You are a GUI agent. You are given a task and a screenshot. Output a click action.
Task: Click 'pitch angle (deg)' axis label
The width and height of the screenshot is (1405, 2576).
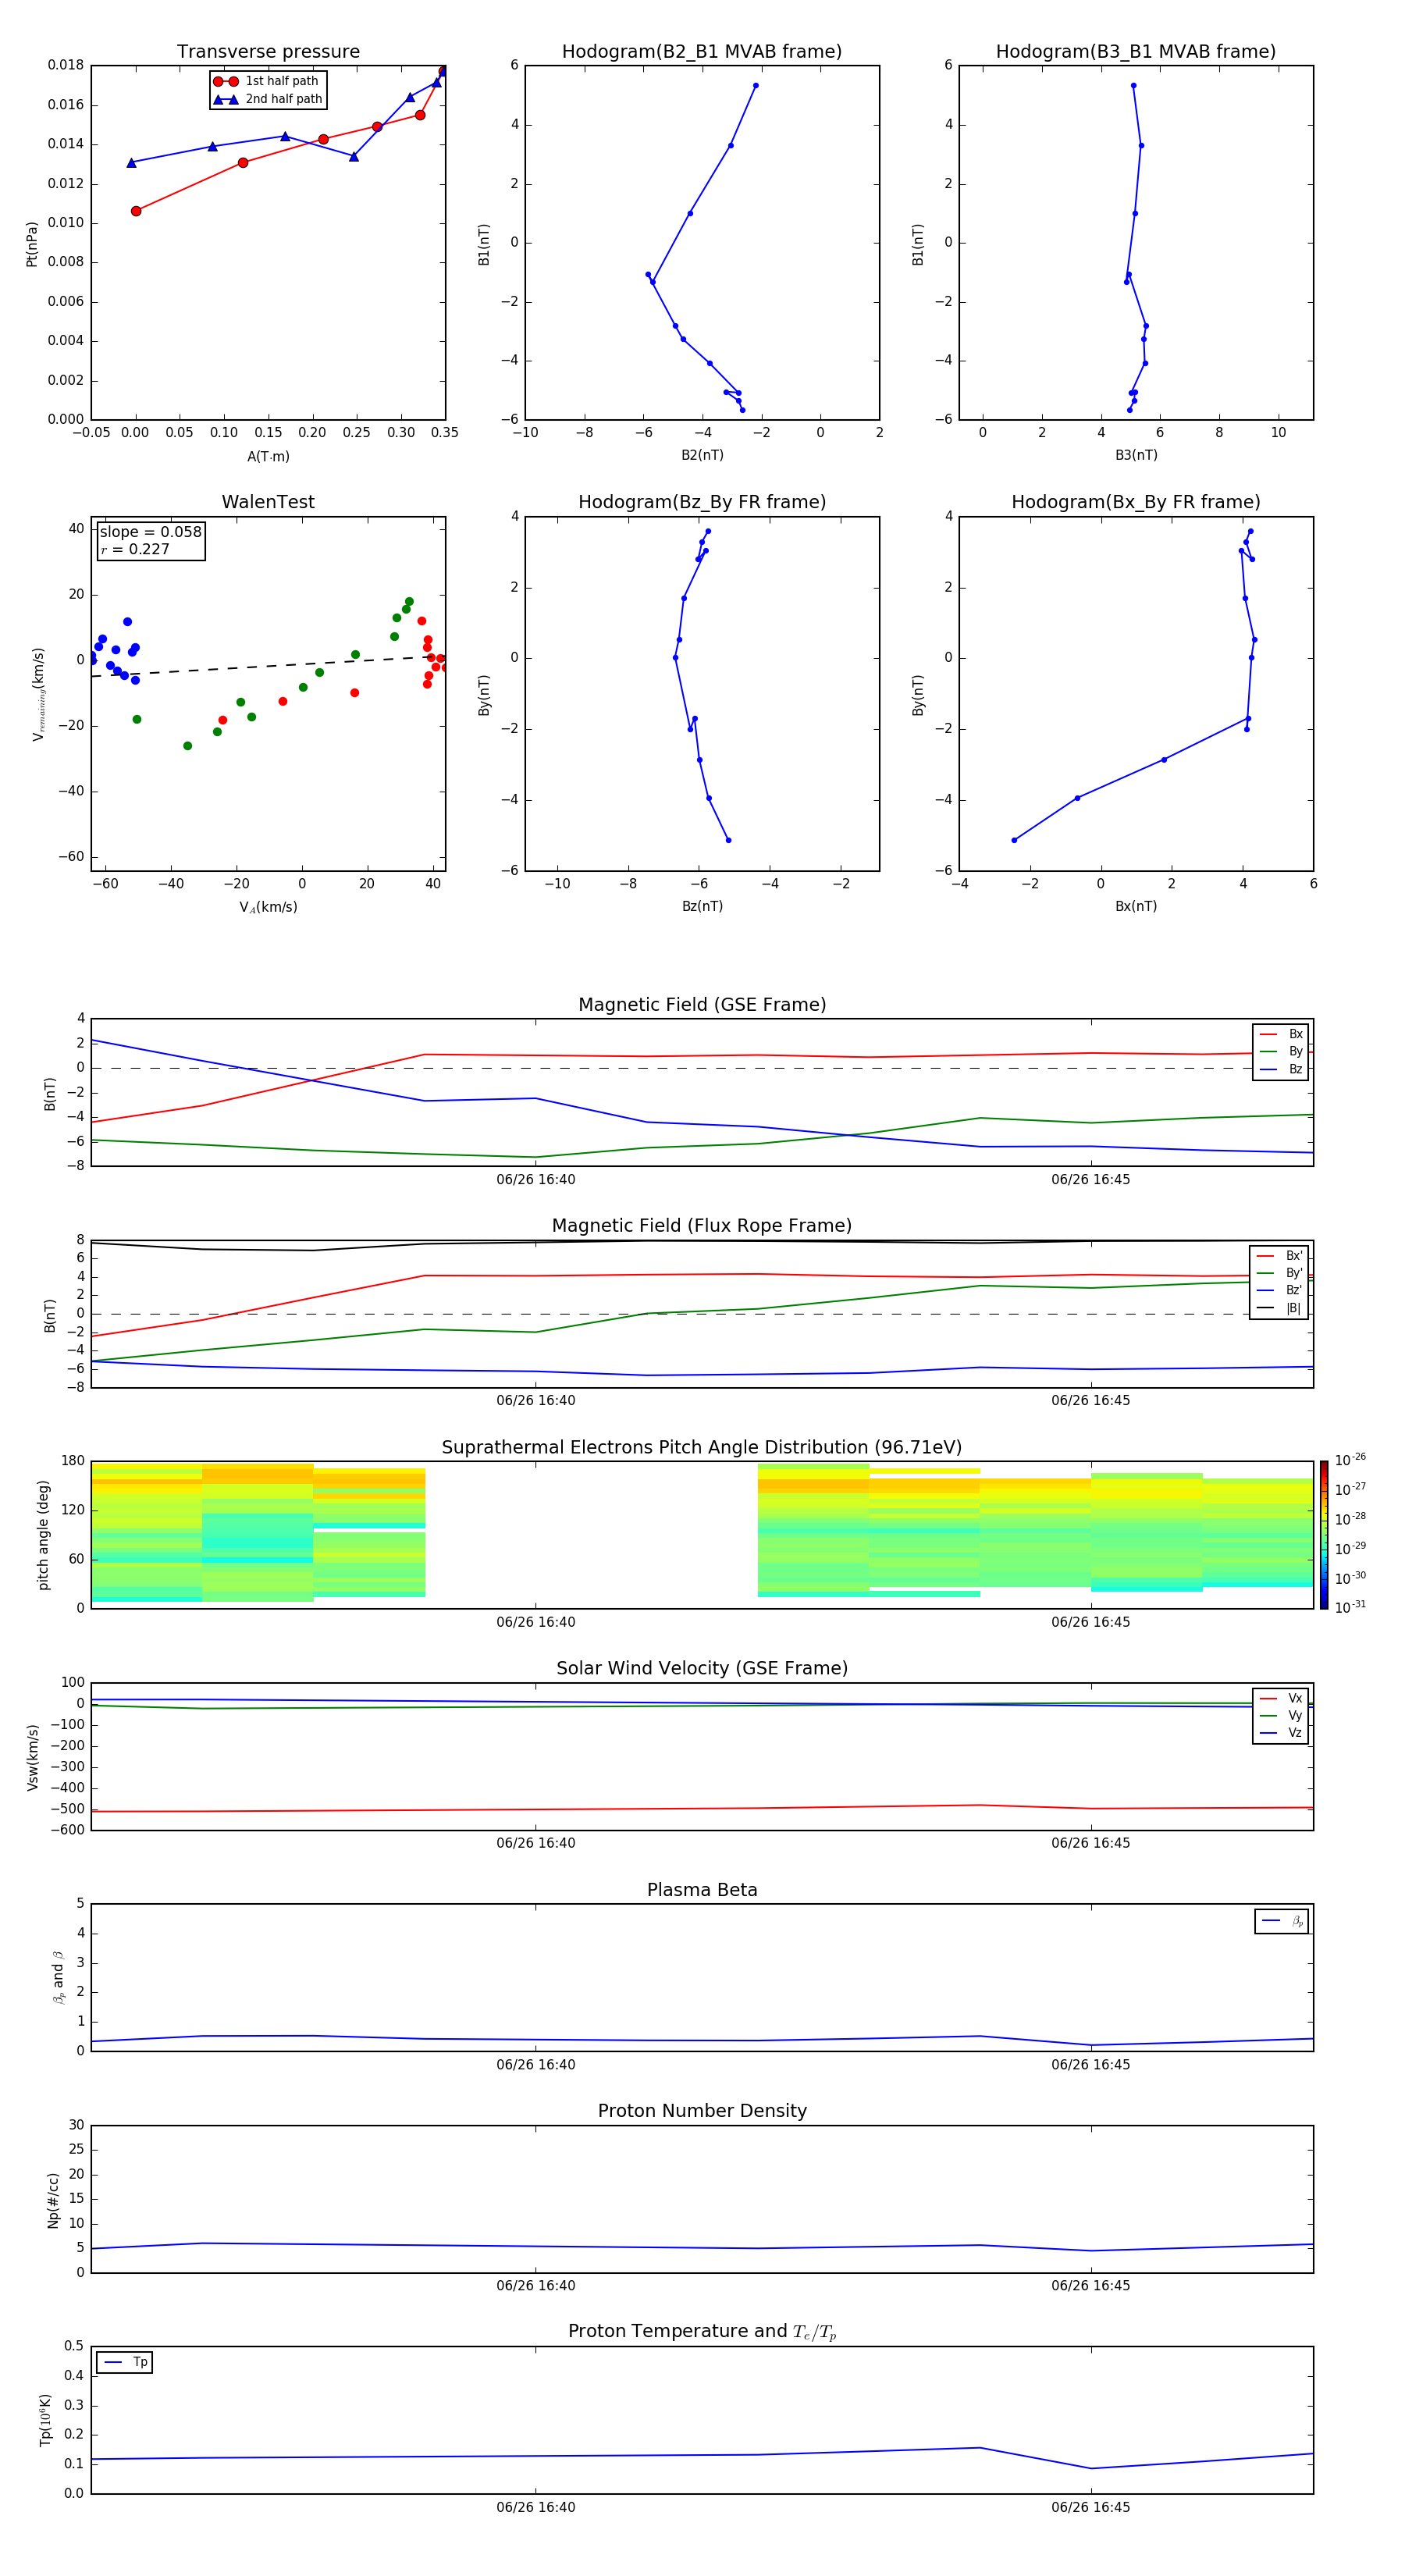43,1535
